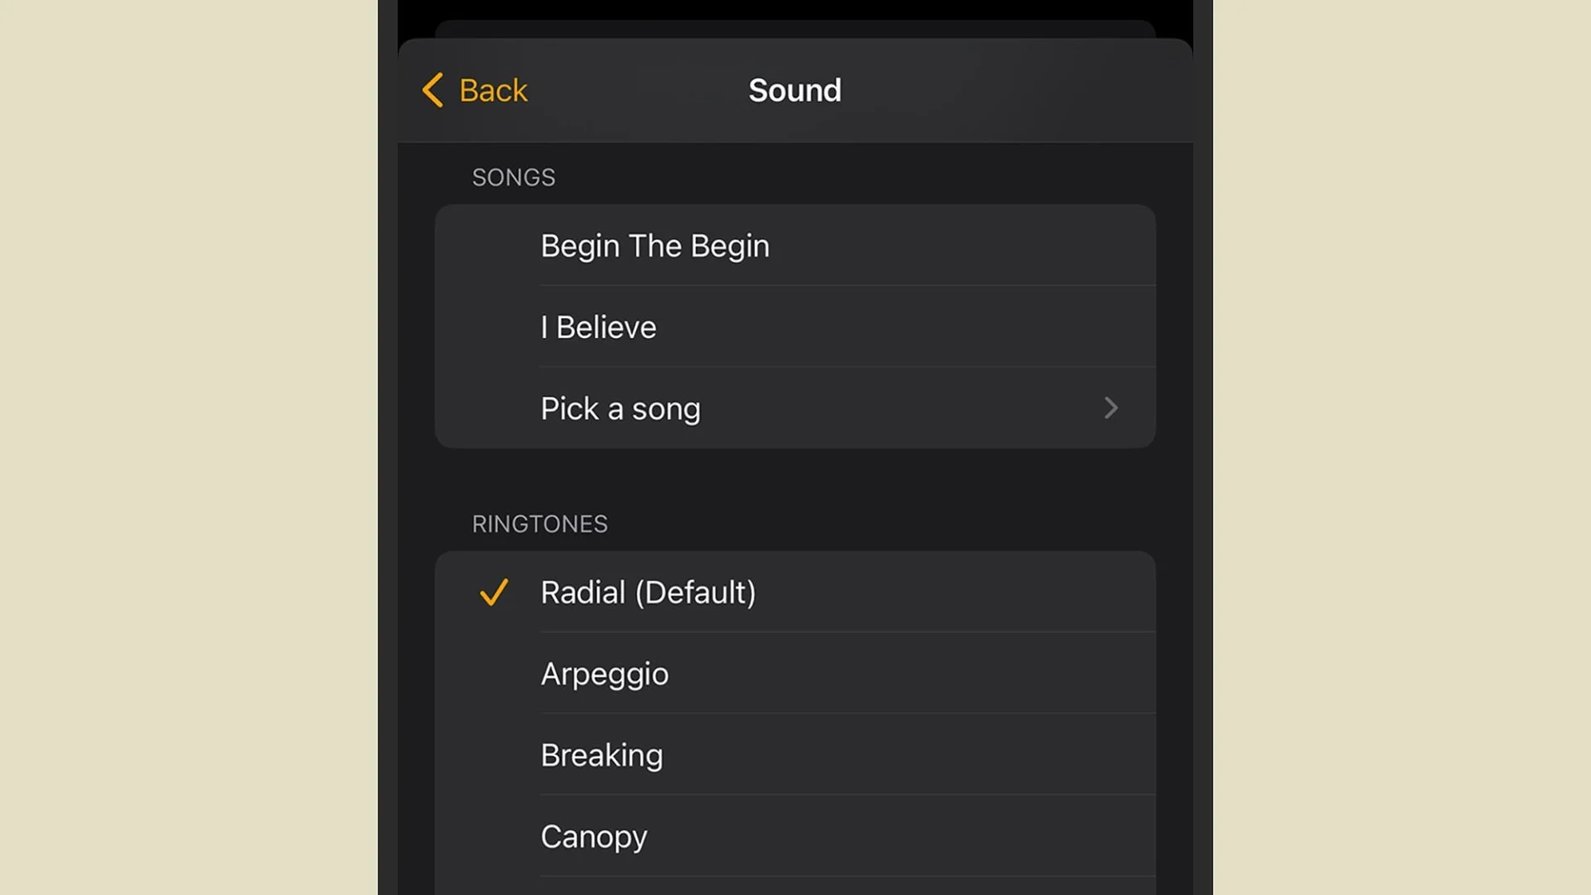Select Breaking ringtone
Screen dimensions: 1591x895
pyautogui.click(x=795, y=754)
